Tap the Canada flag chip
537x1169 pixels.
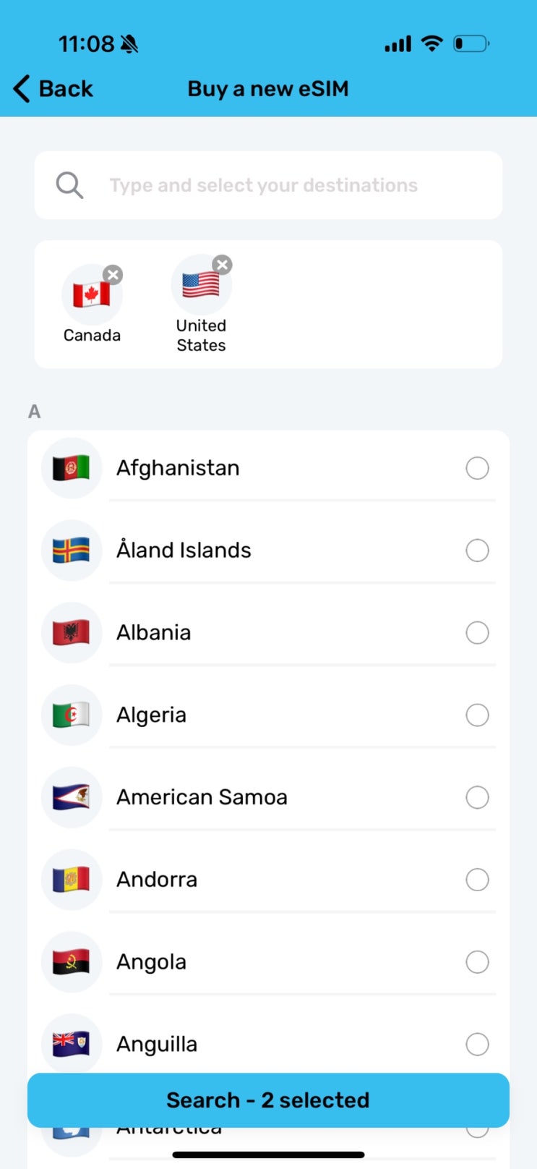coord(92,295)
